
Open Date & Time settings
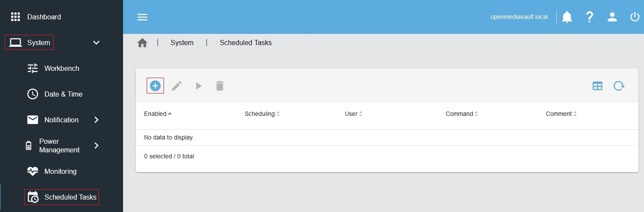[63, 94]
